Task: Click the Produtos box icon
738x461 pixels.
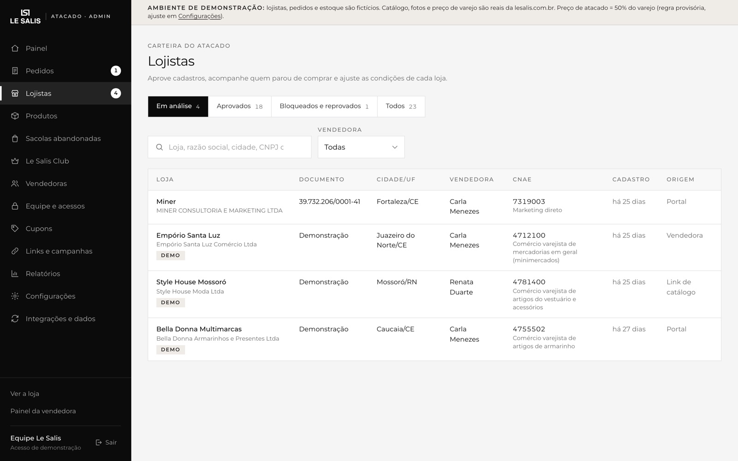Action: click(15, 116)
